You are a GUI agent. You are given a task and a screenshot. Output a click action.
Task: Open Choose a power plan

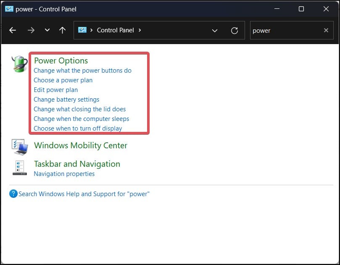click(x=63, y=80)
